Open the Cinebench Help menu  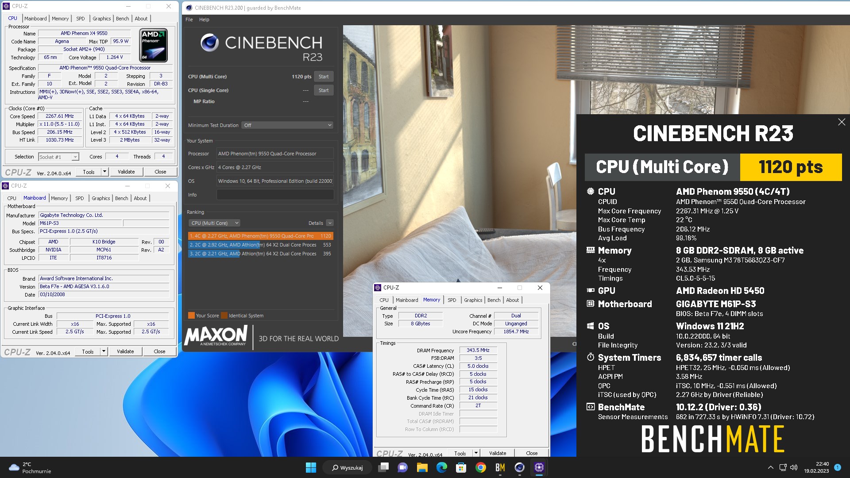[x=204, y=19]
